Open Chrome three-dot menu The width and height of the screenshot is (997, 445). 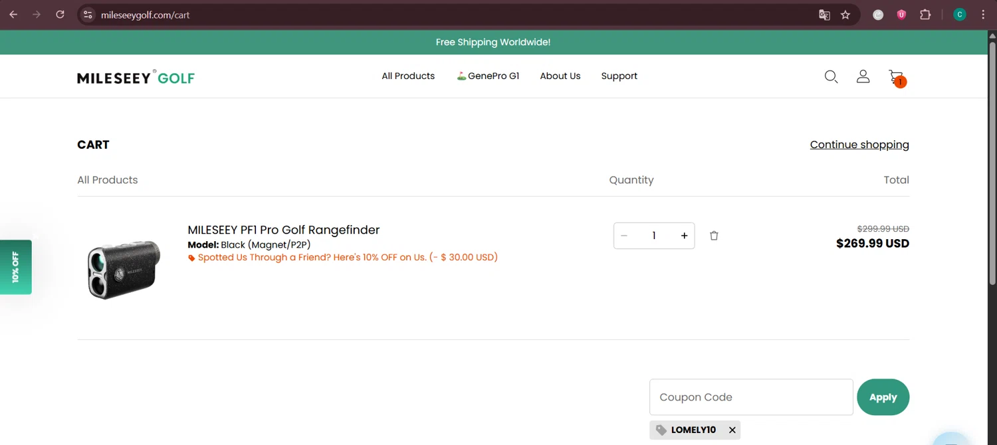(983, 15)
